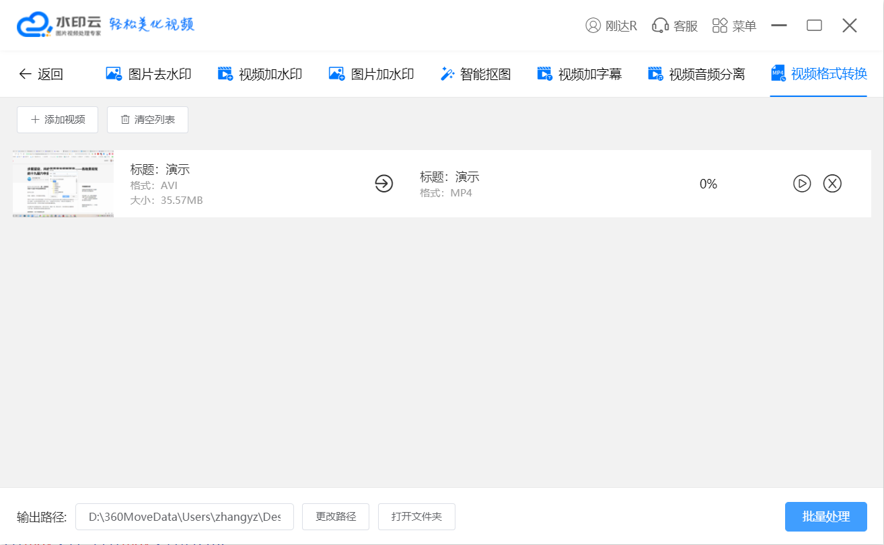The height and width of the screenshot is (545, 884).
Task: Start converting 演示 with the play icon
Action: point(802,184)
